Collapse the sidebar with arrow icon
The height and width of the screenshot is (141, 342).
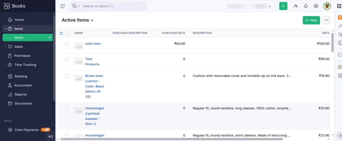point(50,136)
